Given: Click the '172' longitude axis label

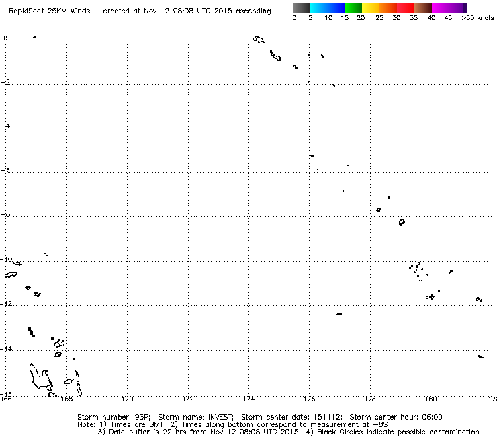Looking at the screenshot, I should click(x=188, y=399).
